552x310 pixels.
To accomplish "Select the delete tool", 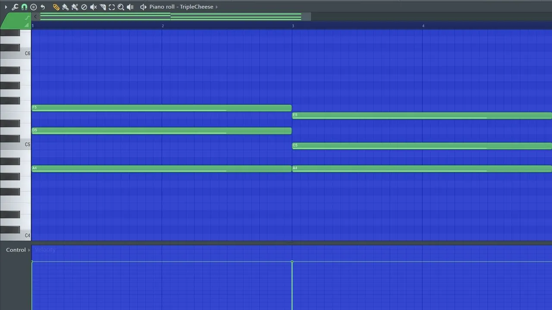I will (x=84, y=7).
